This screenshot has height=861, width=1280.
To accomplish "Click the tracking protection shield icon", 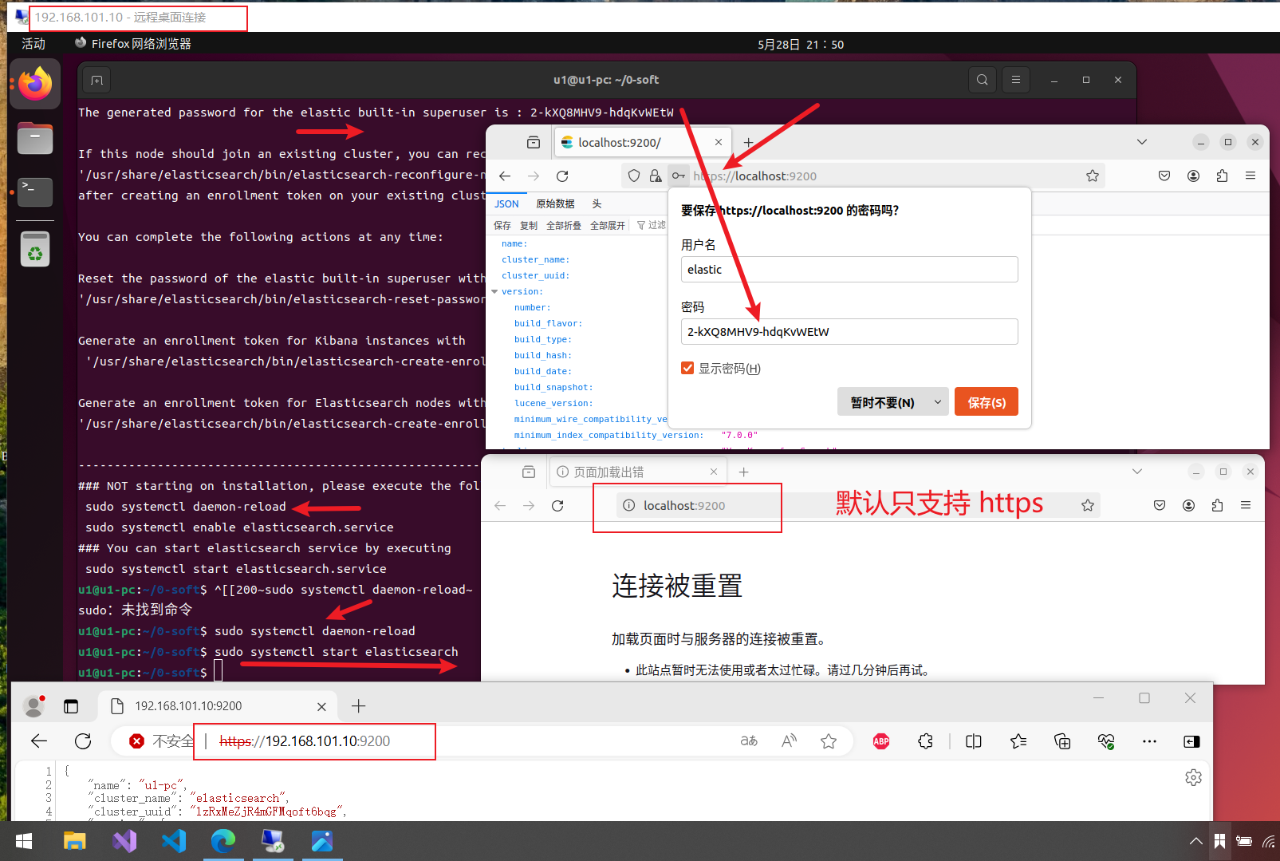I will (x=634, y=176).
